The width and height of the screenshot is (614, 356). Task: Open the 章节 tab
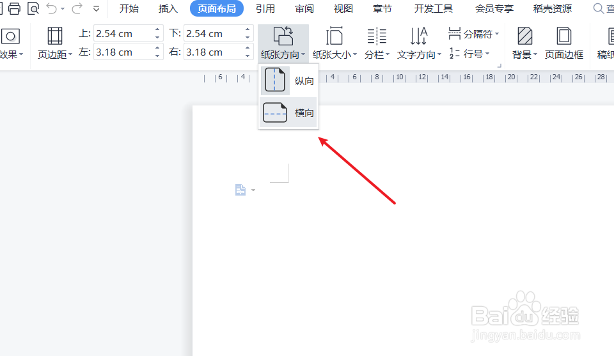(382, 8)
